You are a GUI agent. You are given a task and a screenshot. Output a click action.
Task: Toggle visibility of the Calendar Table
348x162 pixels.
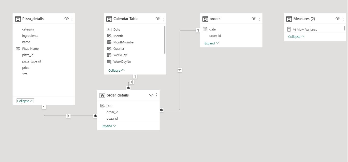pos(158,18)
